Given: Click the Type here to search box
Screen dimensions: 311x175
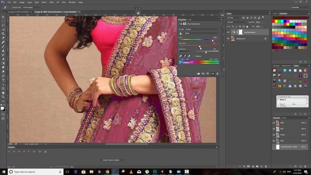Looking at the screenshot, I should [x=35, y=172].
